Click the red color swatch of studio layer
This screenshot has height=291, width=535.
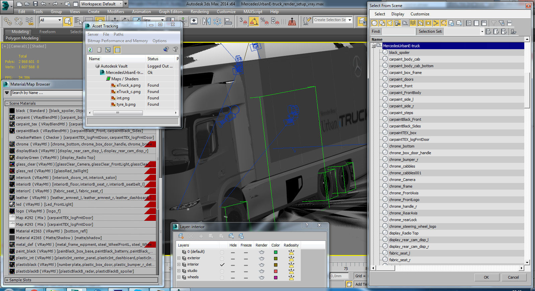coord(275,271)
